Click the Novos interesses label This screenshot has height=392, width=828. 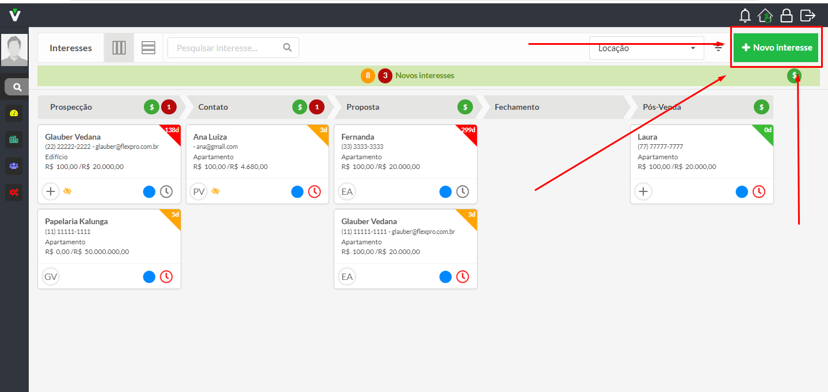coord(425,76)
